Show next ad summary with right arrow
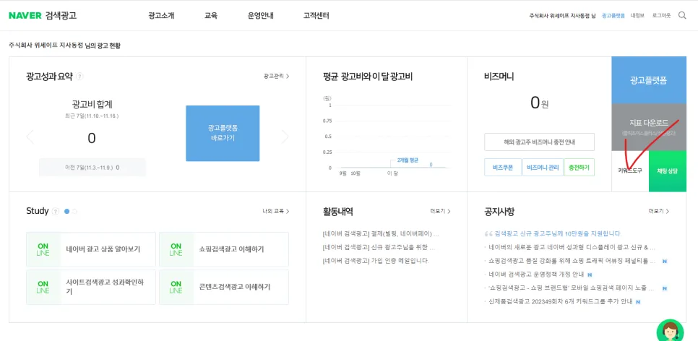This screenshot has height=341, width=698. click(x=285, y=137)
